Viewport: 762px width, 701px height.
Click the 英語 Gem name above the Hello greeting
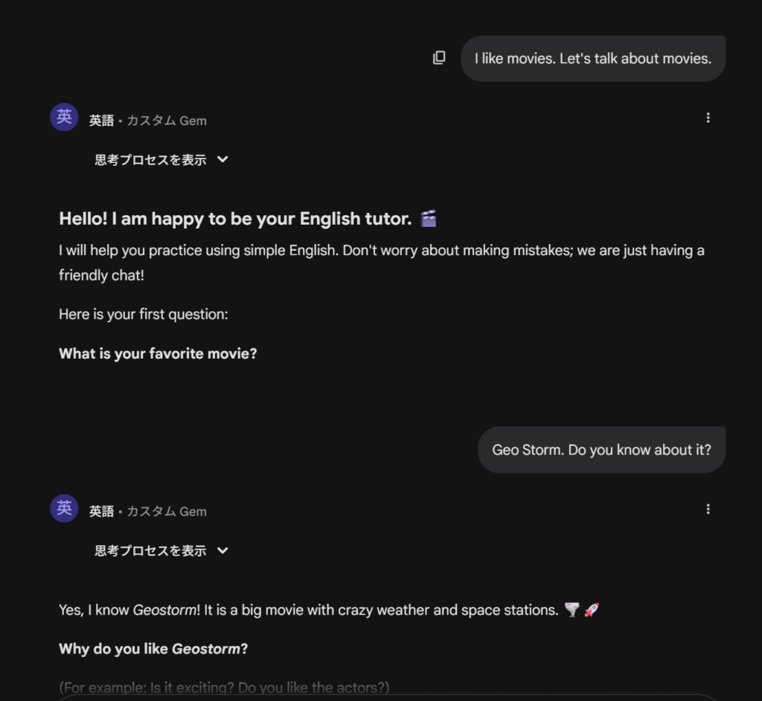click(x=102, y=121)
